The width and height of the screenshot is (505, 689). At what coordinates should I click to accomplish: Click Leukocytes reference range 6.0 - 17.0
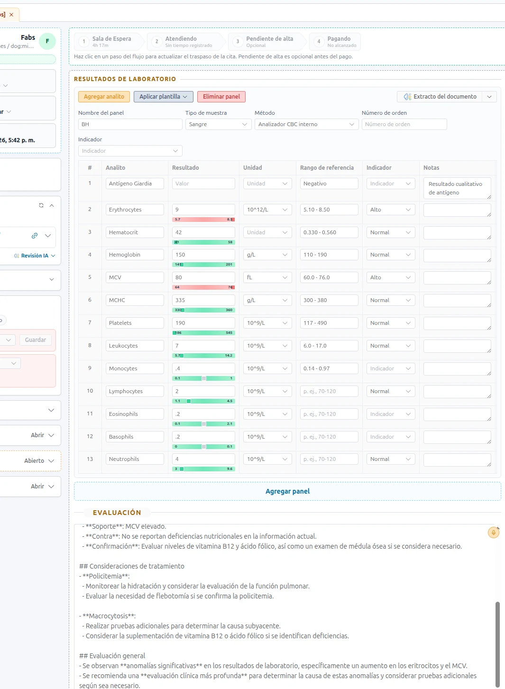(x=329, y=346)
